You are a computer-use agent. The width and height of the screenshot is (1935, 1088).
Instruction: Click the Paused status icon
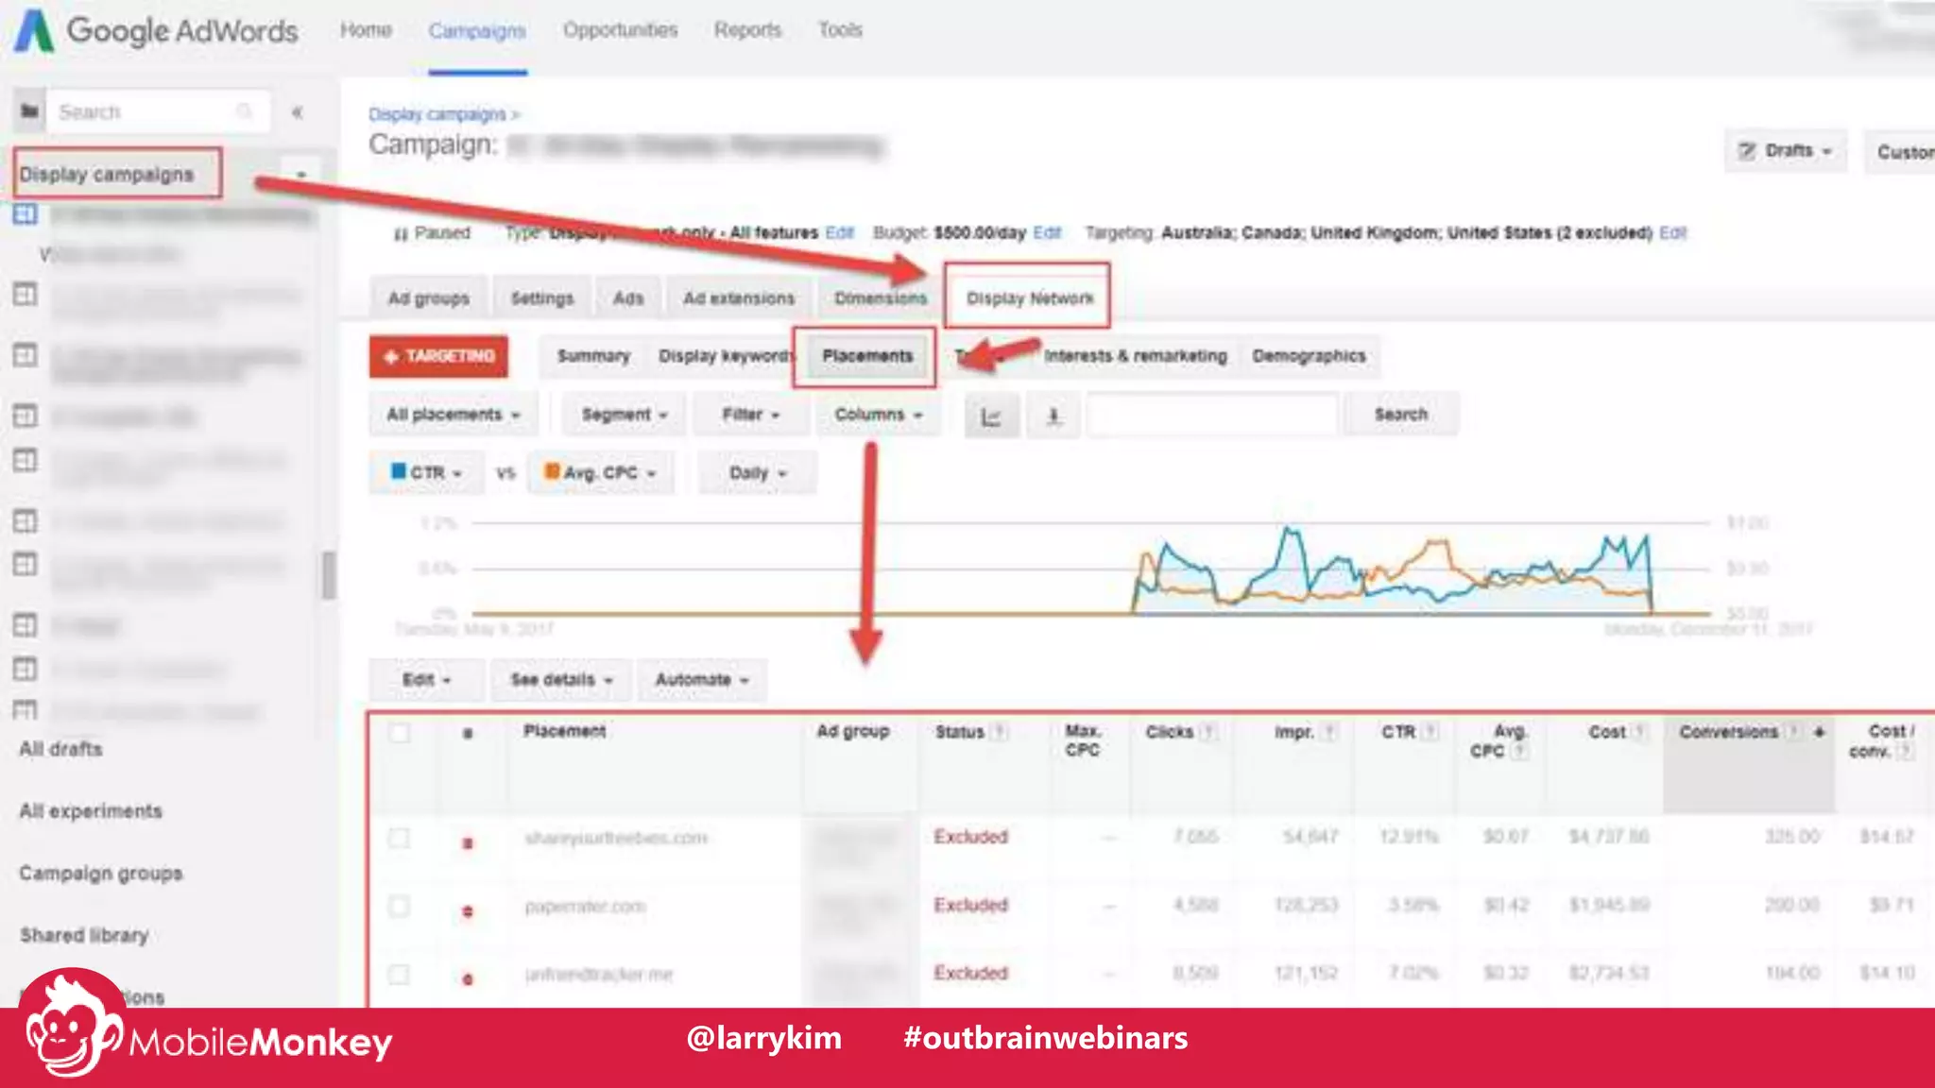point(401,233)
